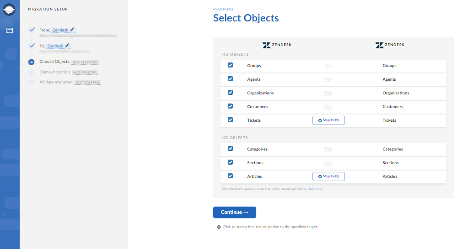The width and height of the screenshot is (473, 249).
Task: Edit source platform via pencil next to From Zendesk
Action: [72, 30]
